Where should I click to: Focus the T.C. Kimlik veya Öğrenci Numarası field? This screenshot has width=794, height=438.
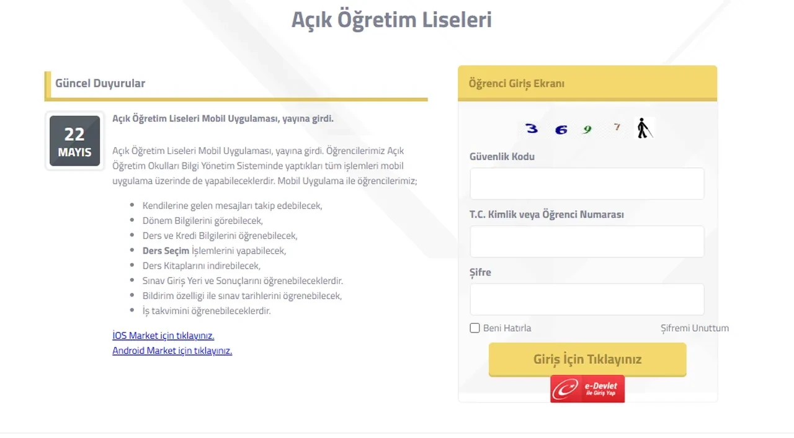(587, 241)
